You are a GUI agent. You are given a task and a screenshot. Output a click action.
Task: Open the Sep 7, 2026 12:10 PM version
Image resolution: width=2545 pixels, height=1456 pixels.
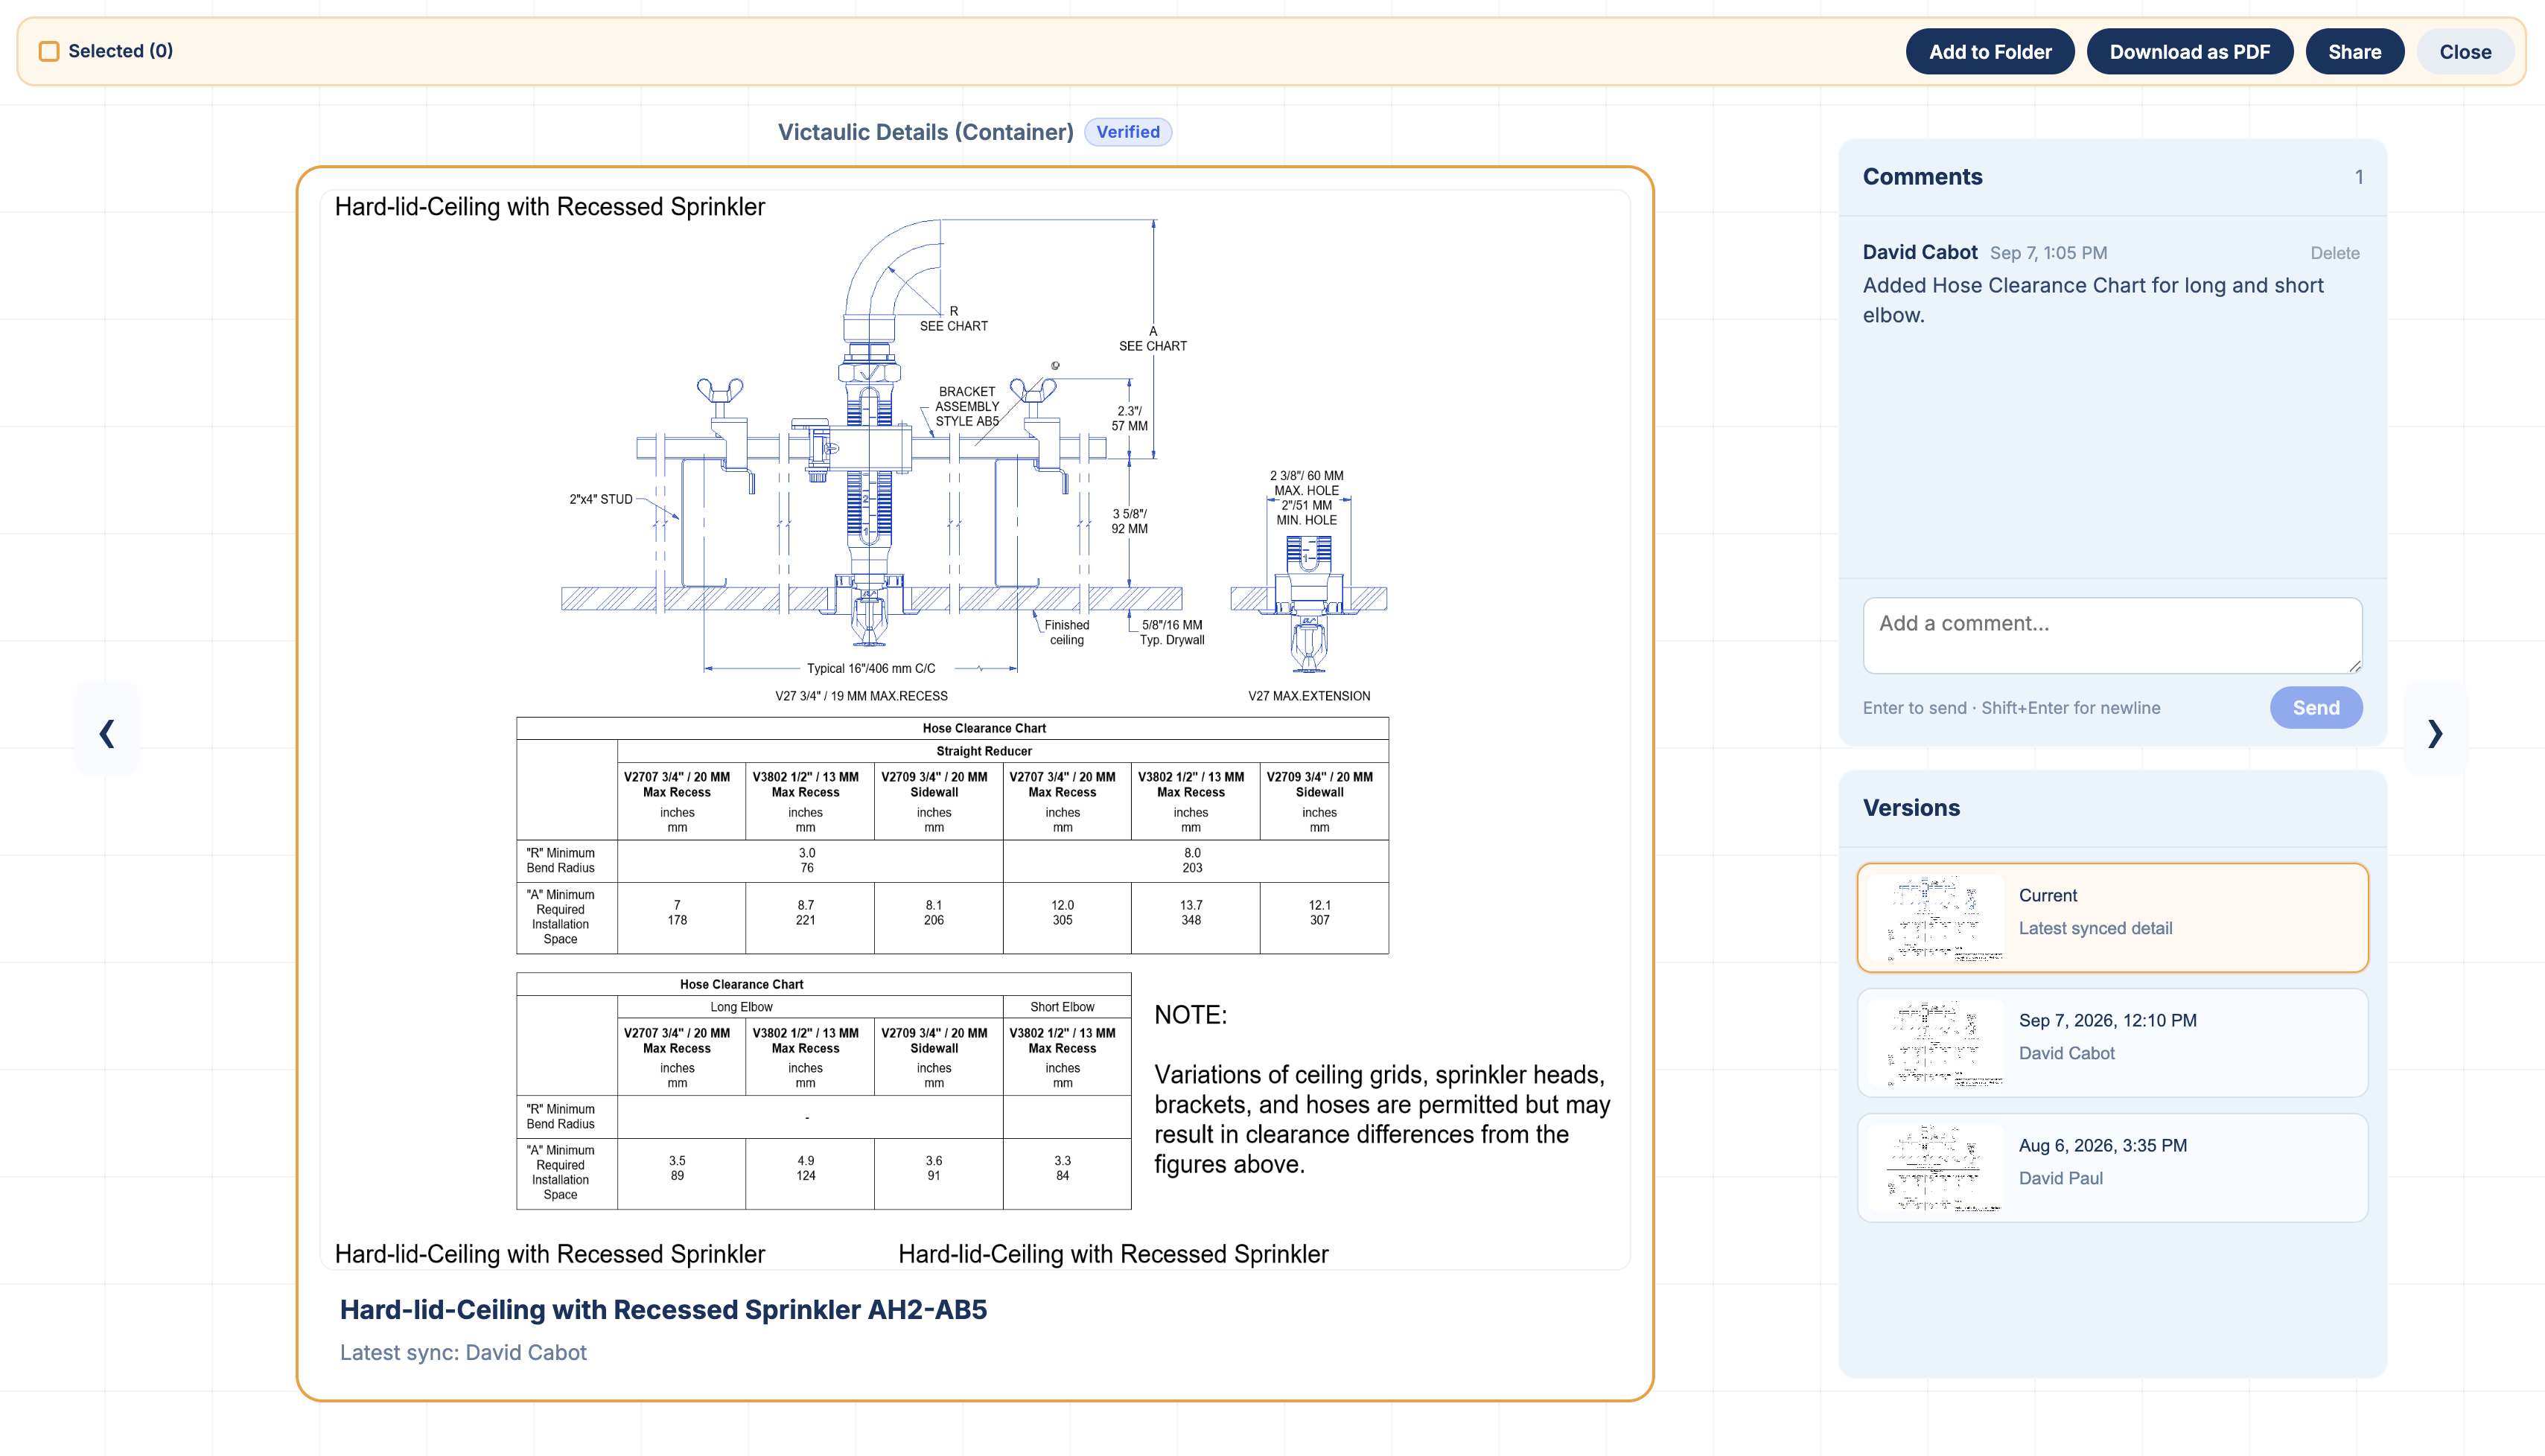[x=2112, y=1042]
